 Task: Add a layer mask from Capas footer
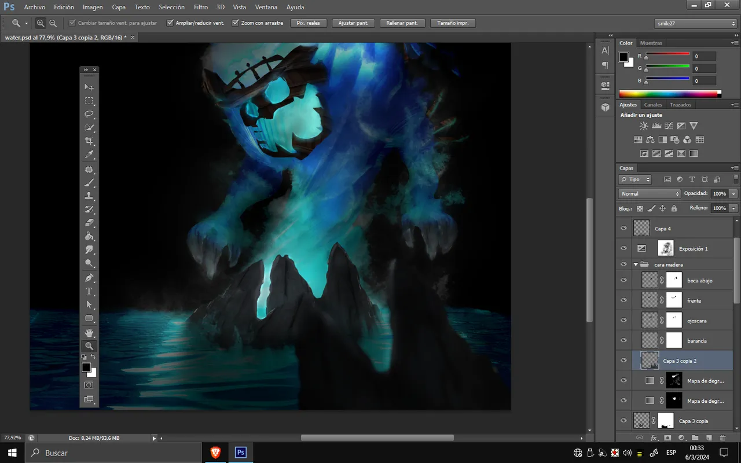coord(667,438)
